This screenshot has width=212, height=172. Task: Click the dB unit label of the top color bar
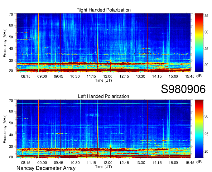tap(199, 76)
